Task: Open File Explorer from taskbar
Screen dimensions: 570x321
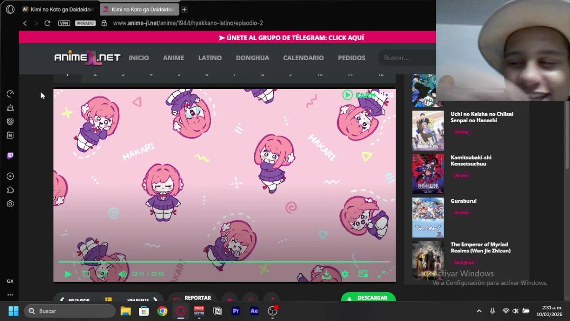Action: pos(126,311)
